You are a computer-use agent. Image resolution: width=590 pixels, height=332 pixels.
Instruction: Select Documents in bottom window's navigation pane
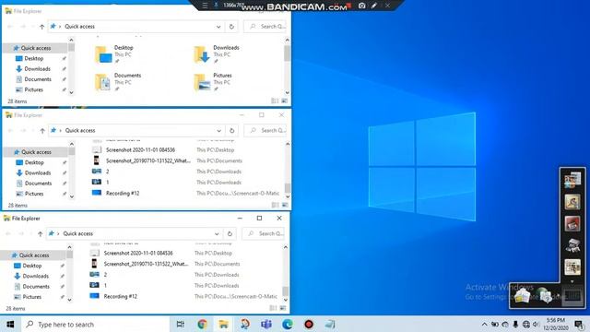[36, 287]
